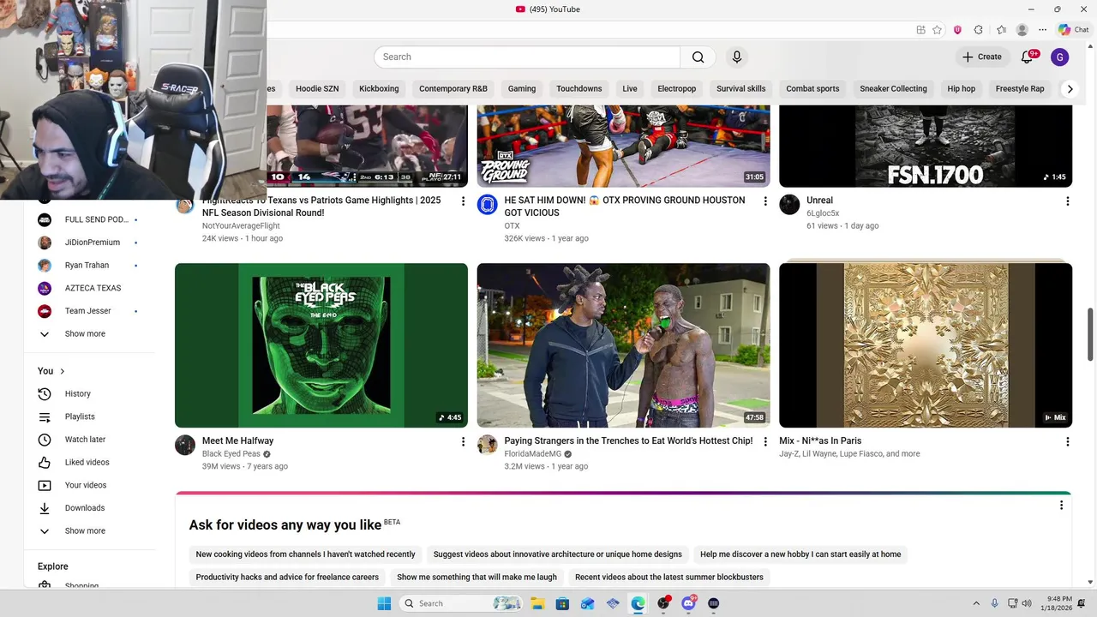Open FloridaMadeMG channel link
The height and width of the screenshot is (617, 1097).
[532, 454]
